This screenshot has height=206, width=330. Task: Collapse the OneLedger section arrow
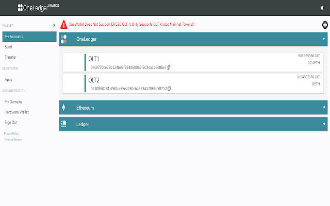(x=324, y=39)
